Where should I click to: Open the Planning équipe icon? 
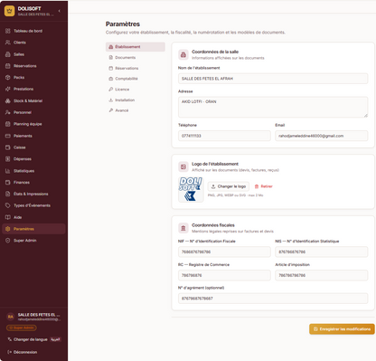[8, 124]
